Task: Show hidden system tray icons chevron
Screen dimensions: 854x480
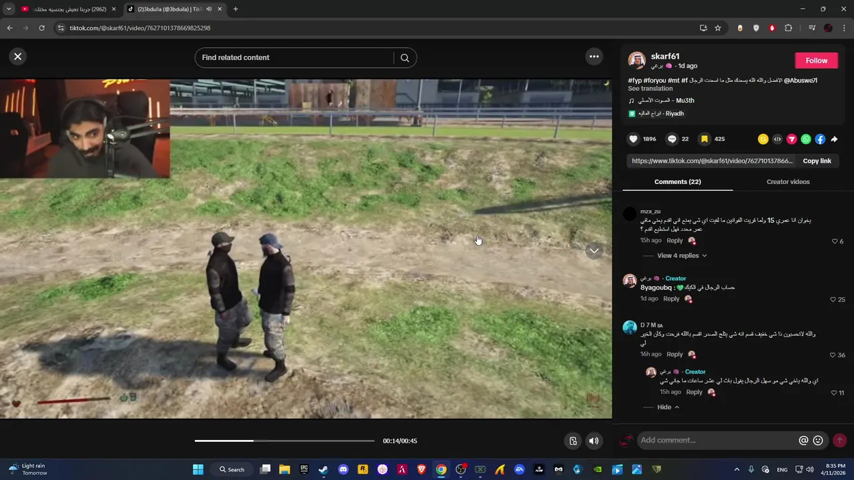Action: point(737,469)
